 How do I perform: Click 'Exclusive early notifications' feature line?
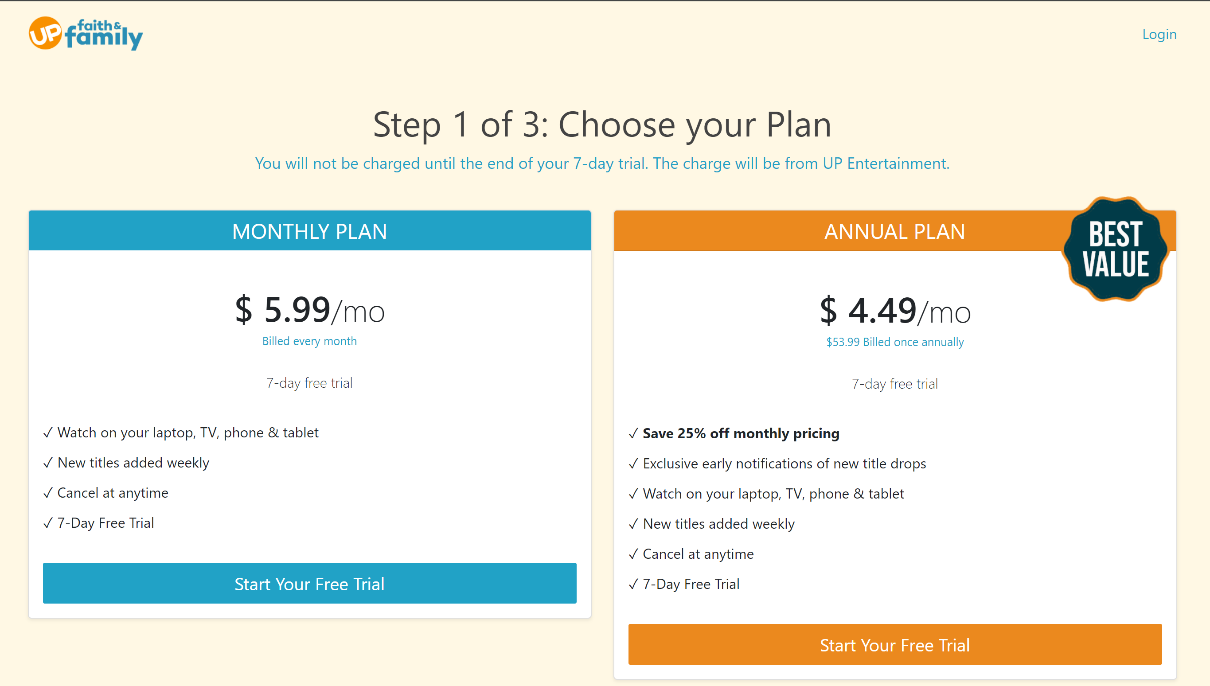(784, 464)
